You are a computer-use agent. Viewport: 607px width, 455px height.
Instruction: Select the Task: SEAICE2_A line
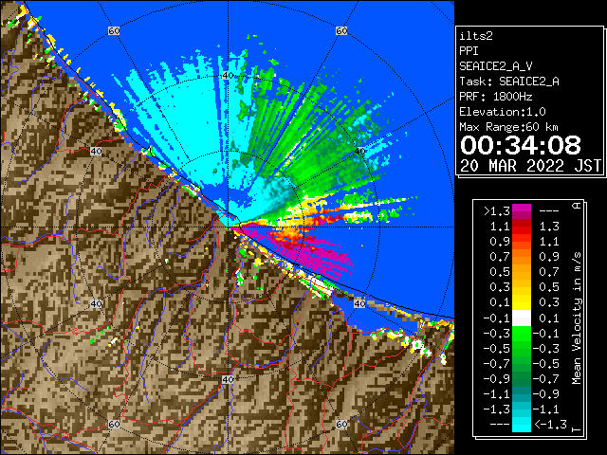click(x=509, y=82)
